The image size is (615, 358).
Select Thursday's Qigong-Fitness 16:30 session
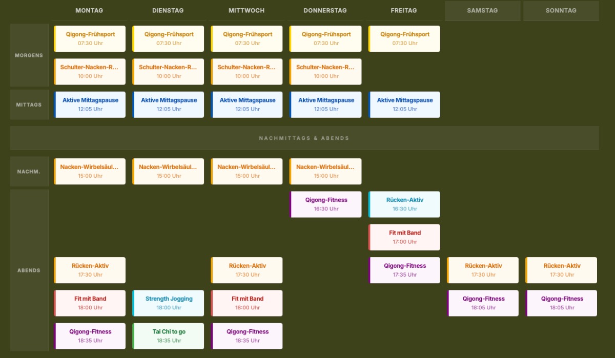[x=326, y=204]
